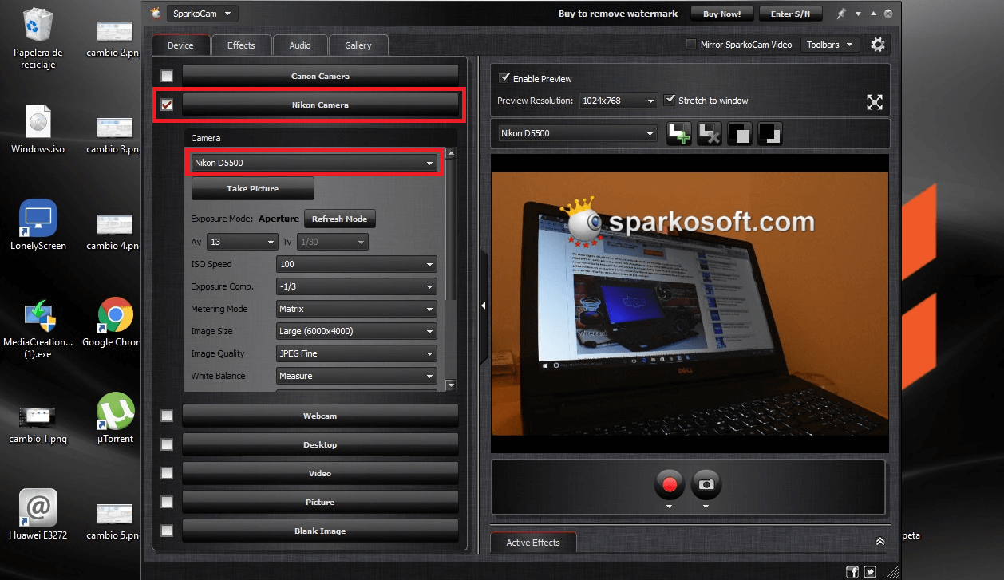
Task: Collapse the left panel with the splitter arrow
Action: pyautogui.click(x=483, y=306)
